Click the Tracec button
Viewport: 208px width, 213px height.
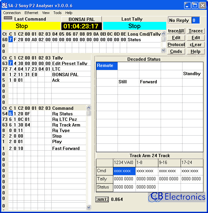[196, 31]
